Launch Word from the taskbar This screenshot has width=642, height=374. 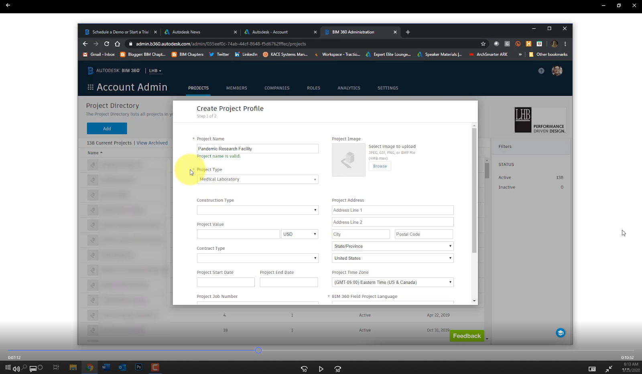point(106,367)
